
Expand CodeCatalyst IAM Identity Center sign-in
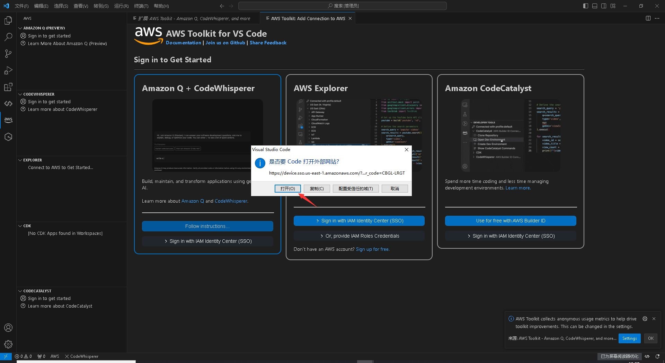511,236
